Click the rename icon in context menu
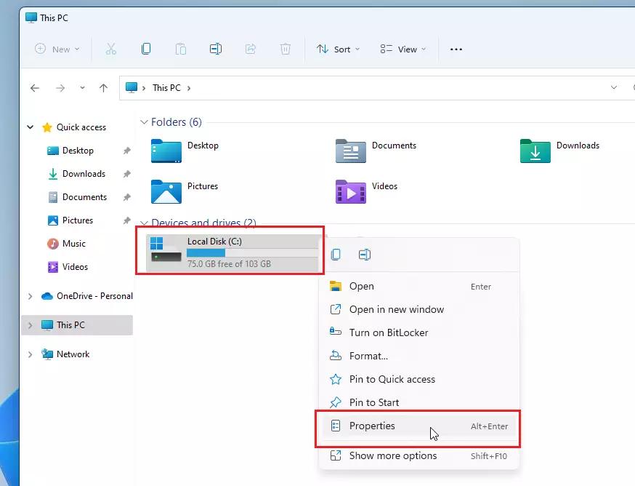The height and width of the screenshot is (486, 635). [365, 255]
